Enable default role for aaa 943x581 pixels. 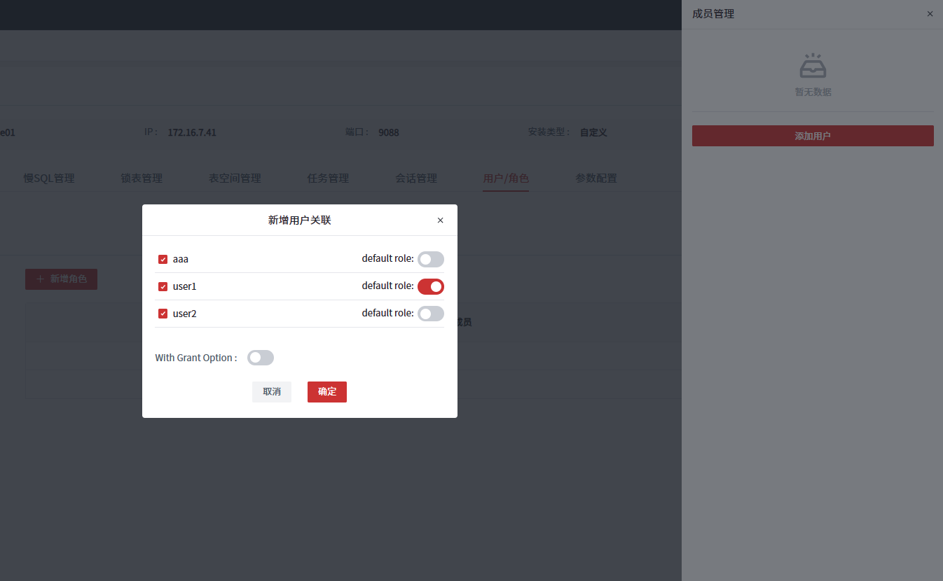pyautogui.click(x=430, y=259)
